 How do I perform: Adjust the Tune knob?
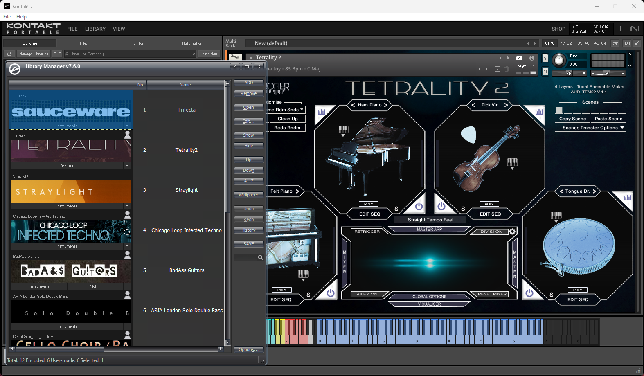pos(558,60)
